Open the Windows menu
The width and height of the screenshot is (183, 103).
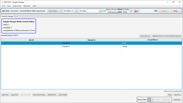click(27, 6)
